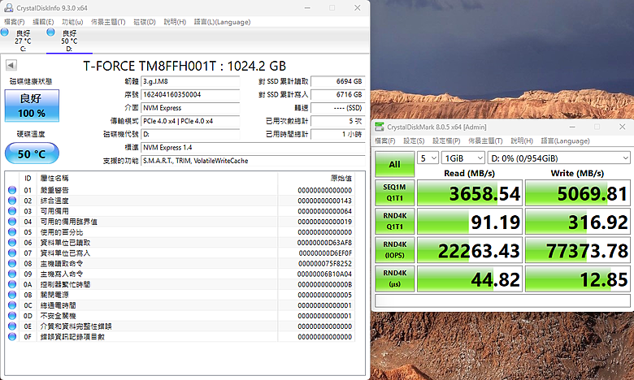Open the drive dropdown showing D: 0% (0/954GiB)
The width and height of the screenshot is (634, 380).
pyautogui.click(x=559, y=158)
